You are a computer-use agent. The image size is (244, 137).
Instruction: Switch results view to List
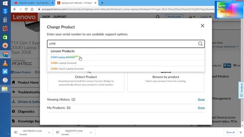pyautogui.click(x=237, y=65)
